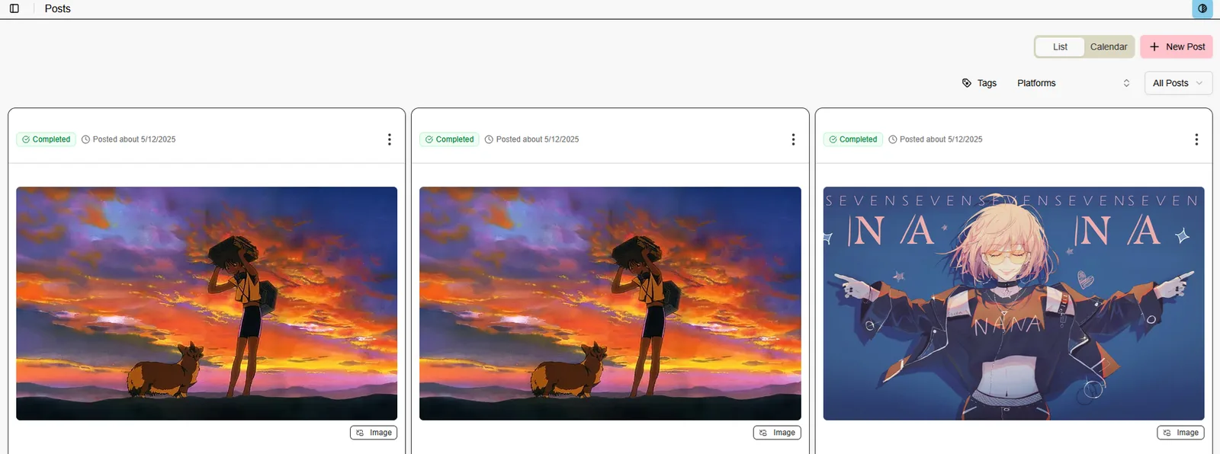Click the second post's Image tag

[777, 433]
